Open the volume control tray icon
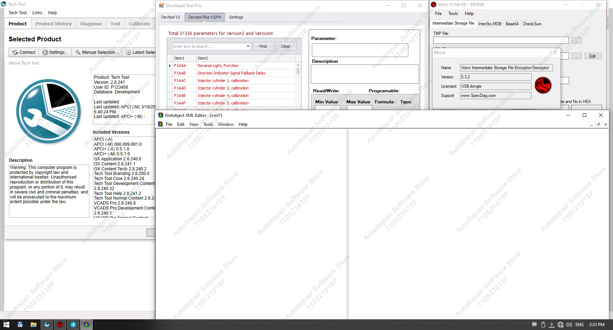The height and width of the screenshot is (330, 613). click(569, 325)
